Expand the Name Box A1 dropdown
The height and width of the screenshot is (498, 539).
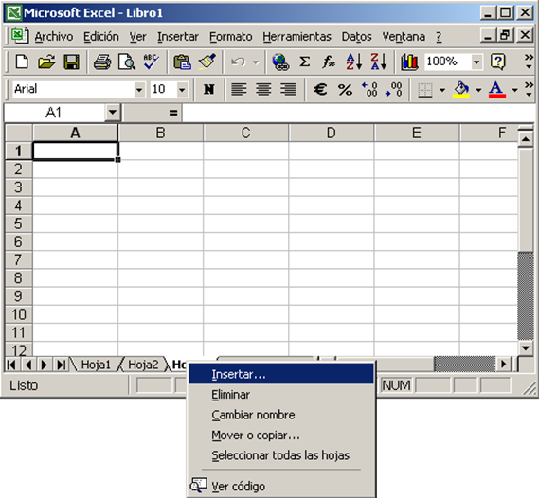(113, 113)
